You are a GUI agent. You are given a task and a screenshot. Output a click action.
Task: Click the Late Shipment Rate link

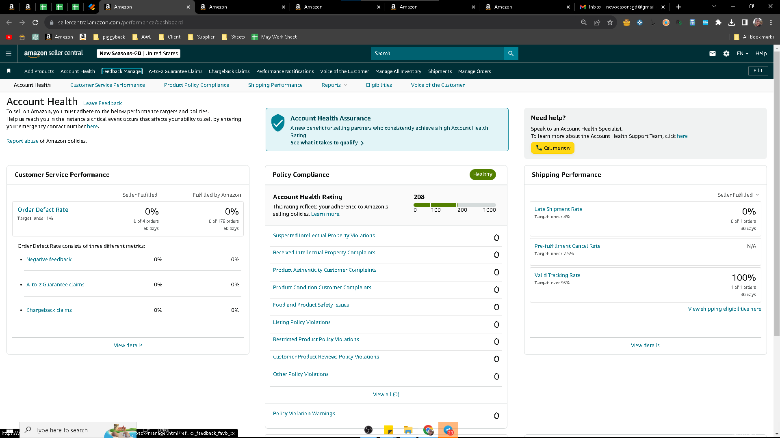(558, 209)
